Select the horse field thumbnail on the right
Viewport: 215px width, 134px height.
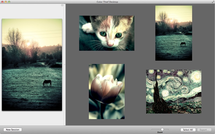174,33
